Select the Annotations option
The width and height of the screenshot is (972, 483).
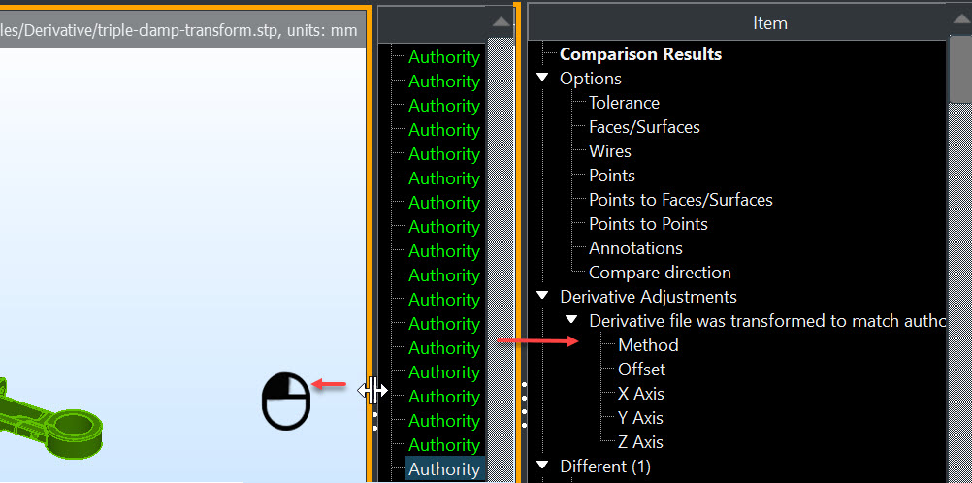click(x=635, y=248)
